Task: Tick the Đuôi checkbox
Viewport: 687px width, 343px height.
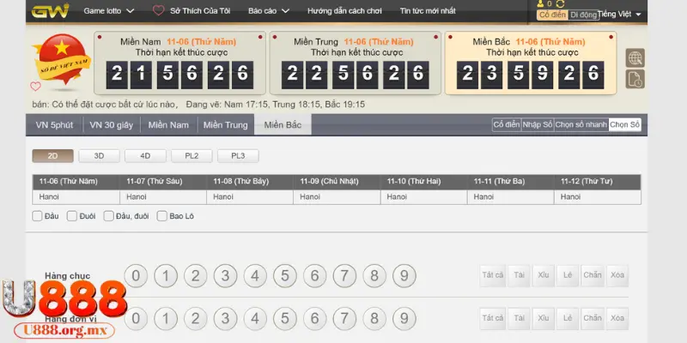Action: tap(72, 216)
